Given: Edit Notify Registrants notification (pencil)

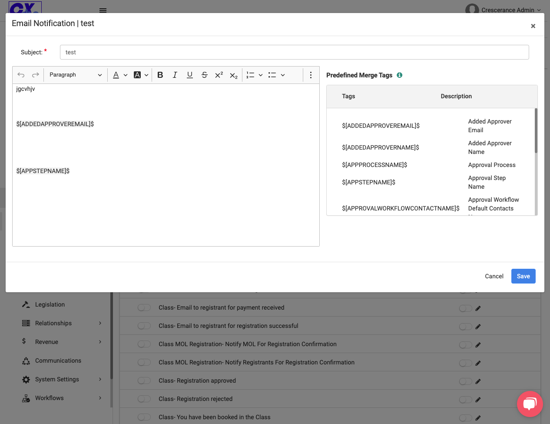Looking at the screenshot, I should click(478, 363).
